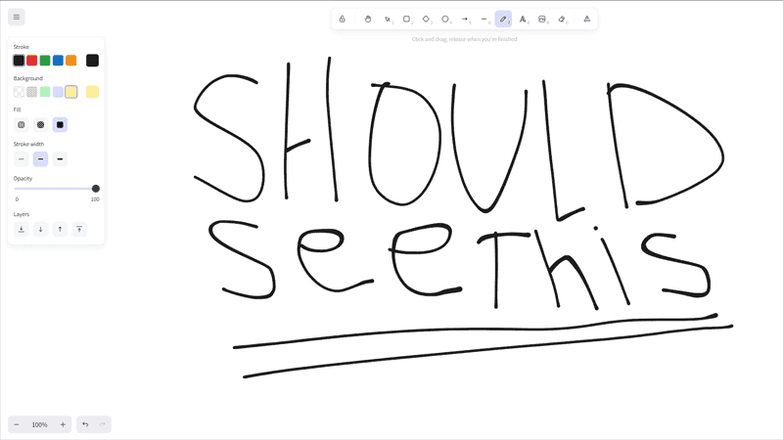Image resolution: width=783 pixels, height=440 pixels.
Task: Choose the light blue background swatch
Action: click(x=58, y=92)
